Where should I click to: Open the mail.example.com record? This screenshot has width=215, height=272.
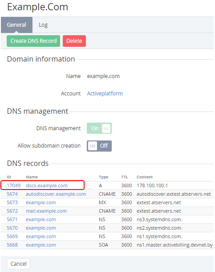point(46,211)
